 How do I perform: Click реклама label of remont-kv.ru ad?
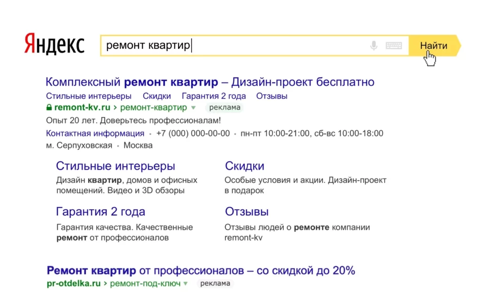click(225, 107)
